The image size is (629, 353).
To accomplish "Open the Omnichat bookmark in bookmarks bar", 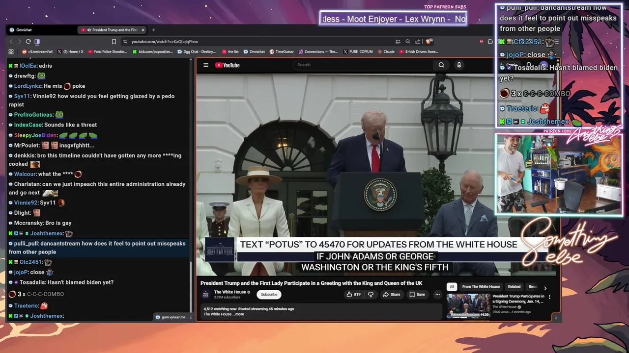I will [254, 51].
